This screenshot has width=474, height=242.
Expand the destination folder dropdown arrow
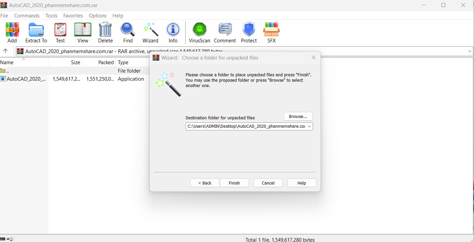[310, 126]
